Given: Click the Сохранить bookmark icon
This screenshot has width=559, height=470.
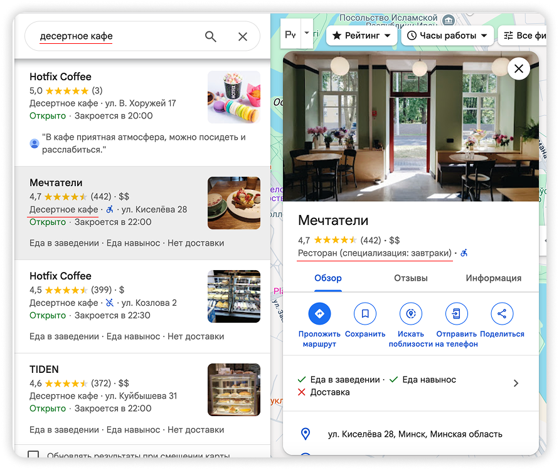Looking at the screenshot, I should click(365, 313).
